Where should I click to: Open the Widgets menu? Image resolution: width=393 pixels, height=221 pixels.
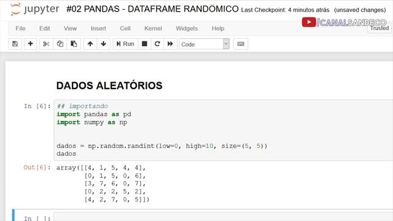(x=187, y=29)
